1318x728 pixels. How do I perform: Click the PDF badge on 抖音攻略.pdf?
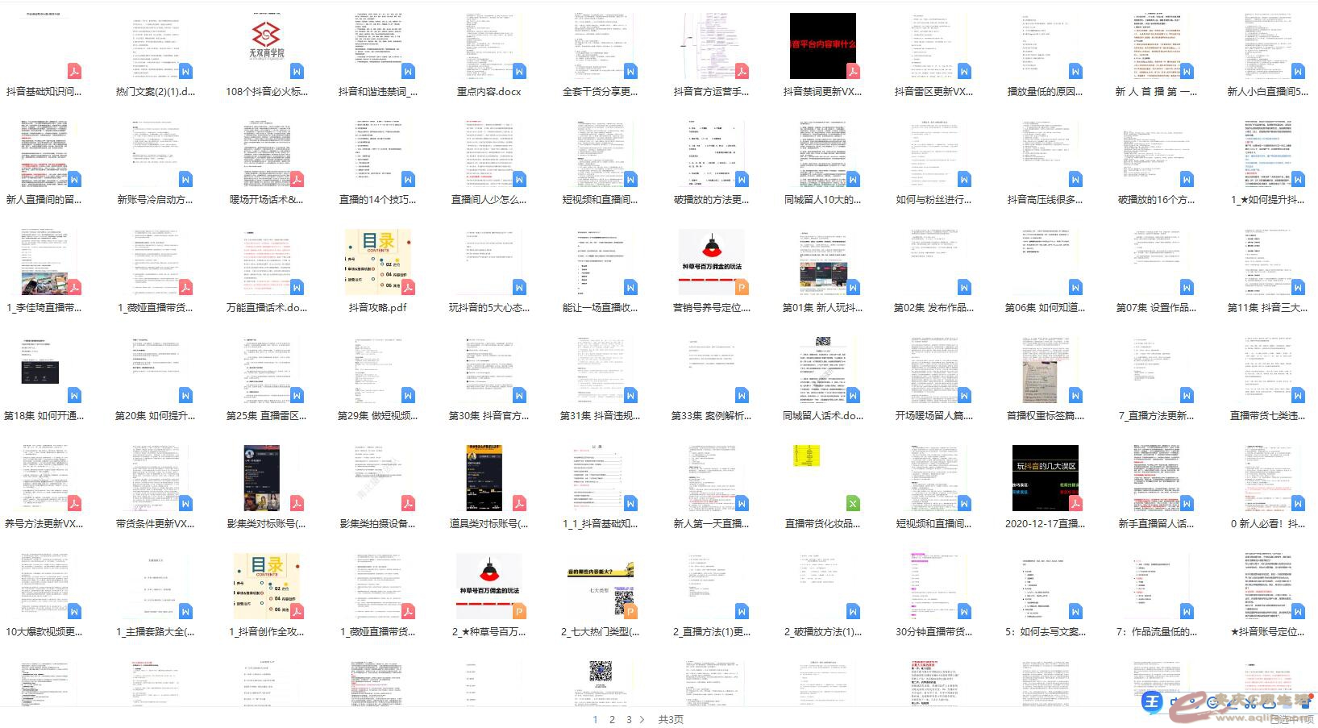coord(408,287)
